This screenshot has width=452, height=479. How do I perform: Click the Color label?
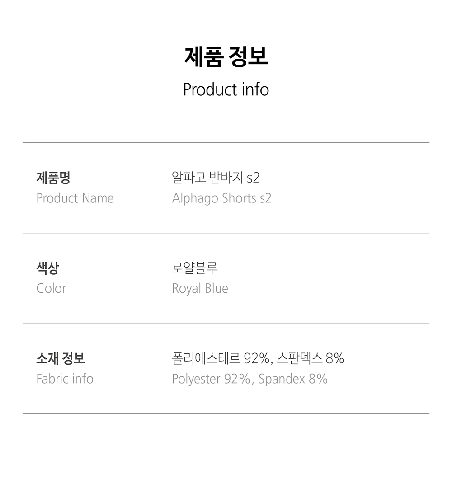(51, 289)
